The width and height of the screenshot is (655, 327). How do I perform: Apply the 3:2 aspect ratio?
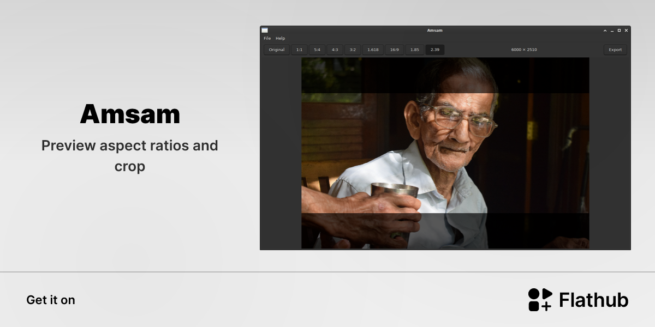coord(353,50)
